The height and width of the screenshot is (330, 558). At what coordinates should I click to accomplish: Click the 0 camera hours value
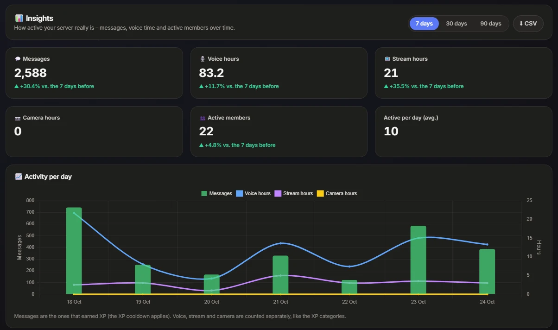[x=18, y=132]
